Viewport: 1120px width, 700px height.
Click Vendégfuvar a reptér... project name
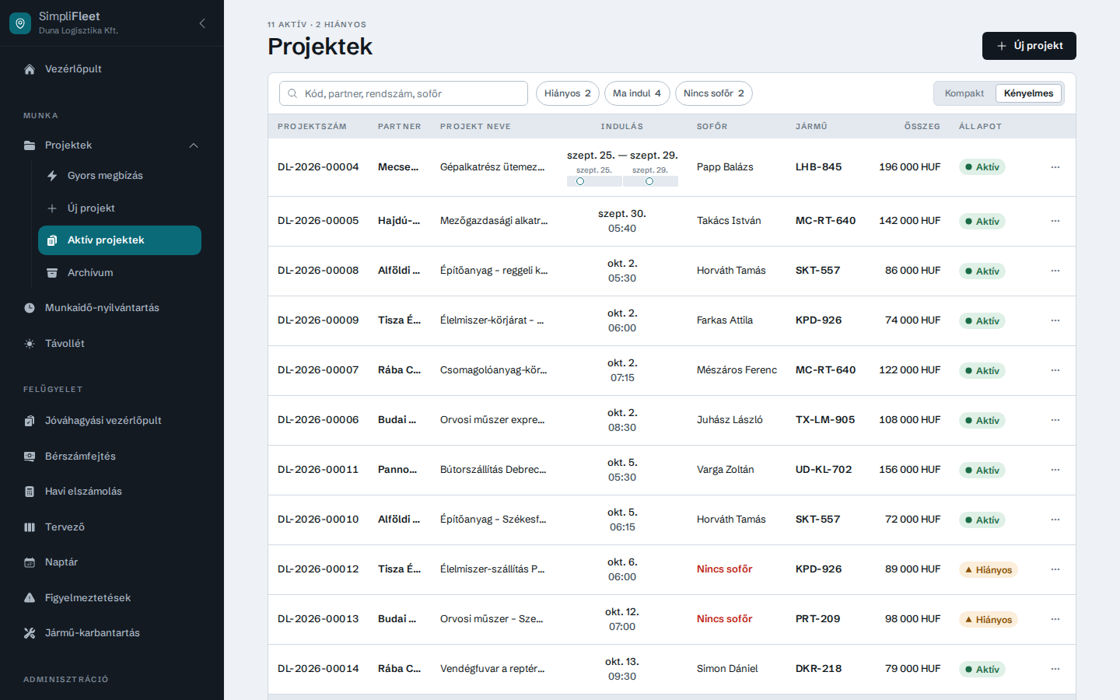492,669
